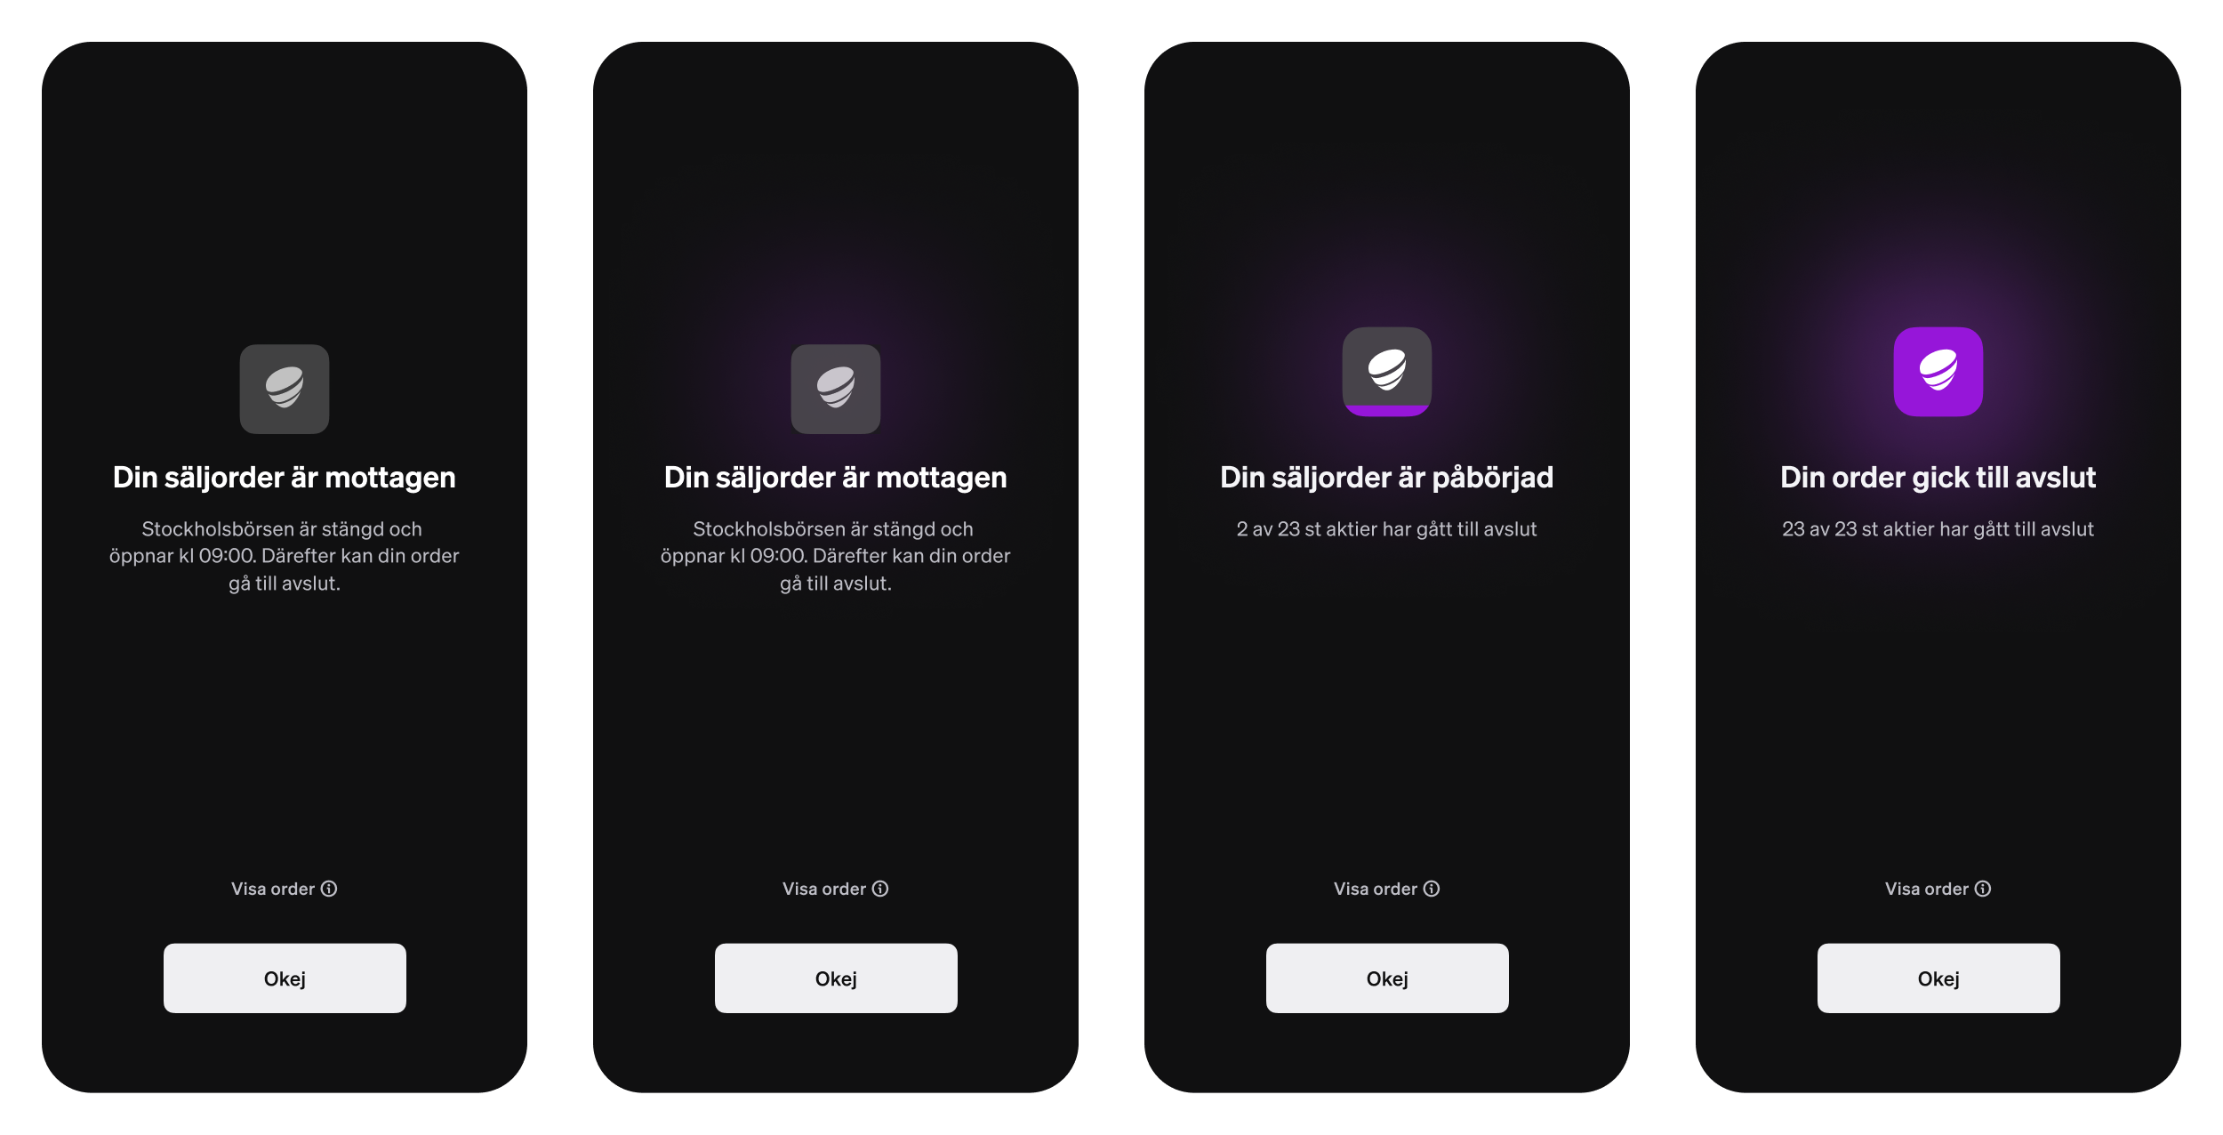
Task: Click the gray Telia logo icon in the first screen
Action: (x=285, y=389)
